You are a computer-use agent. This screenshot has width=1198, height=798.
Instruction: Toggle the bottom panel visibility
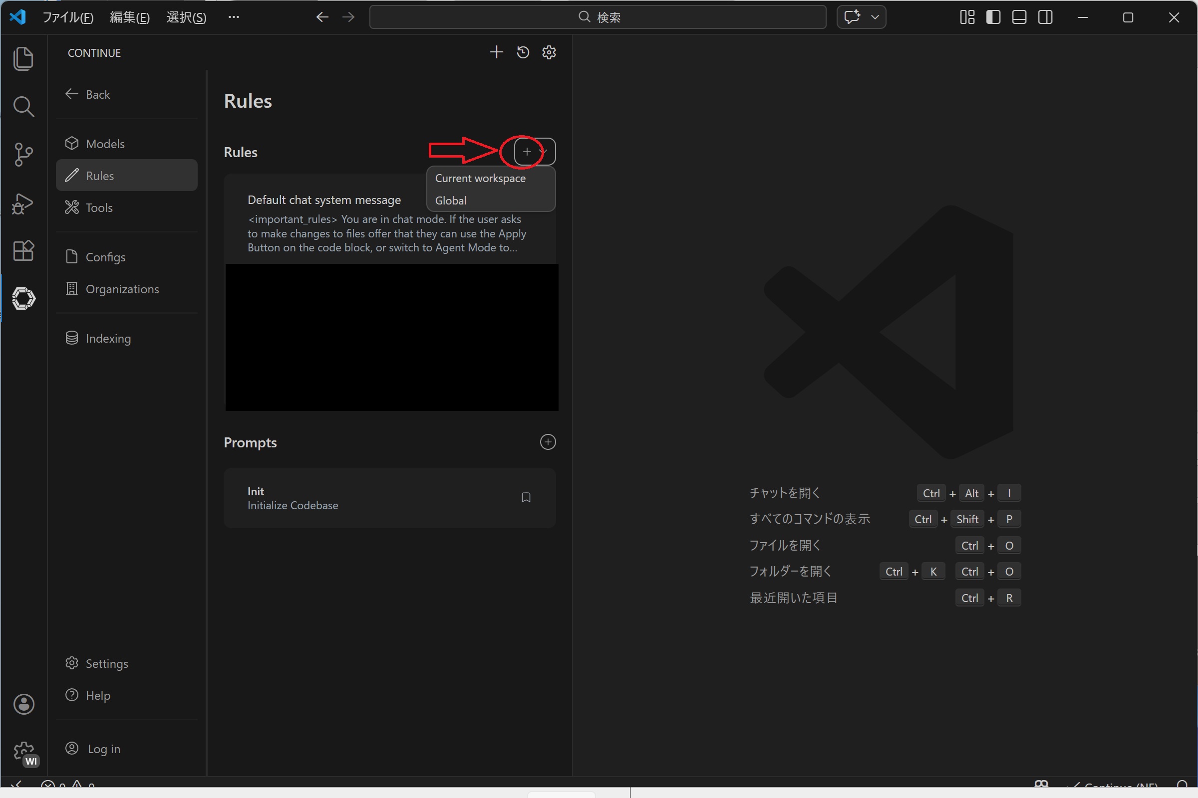point(1019,17)
